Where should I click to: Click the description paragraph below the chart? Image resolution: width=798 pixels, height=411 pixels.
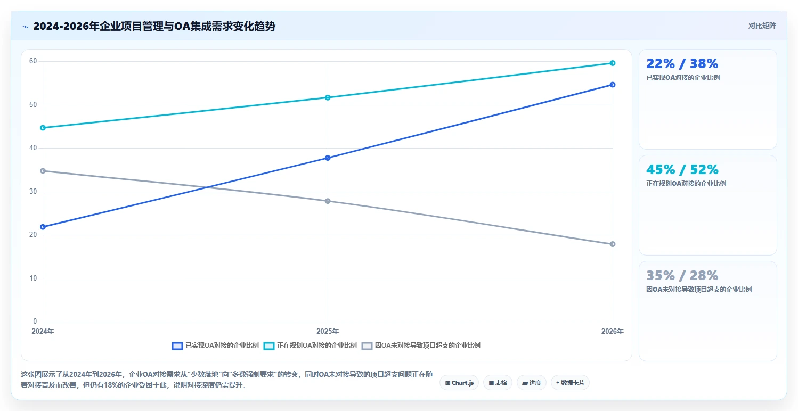click(226, 380)
